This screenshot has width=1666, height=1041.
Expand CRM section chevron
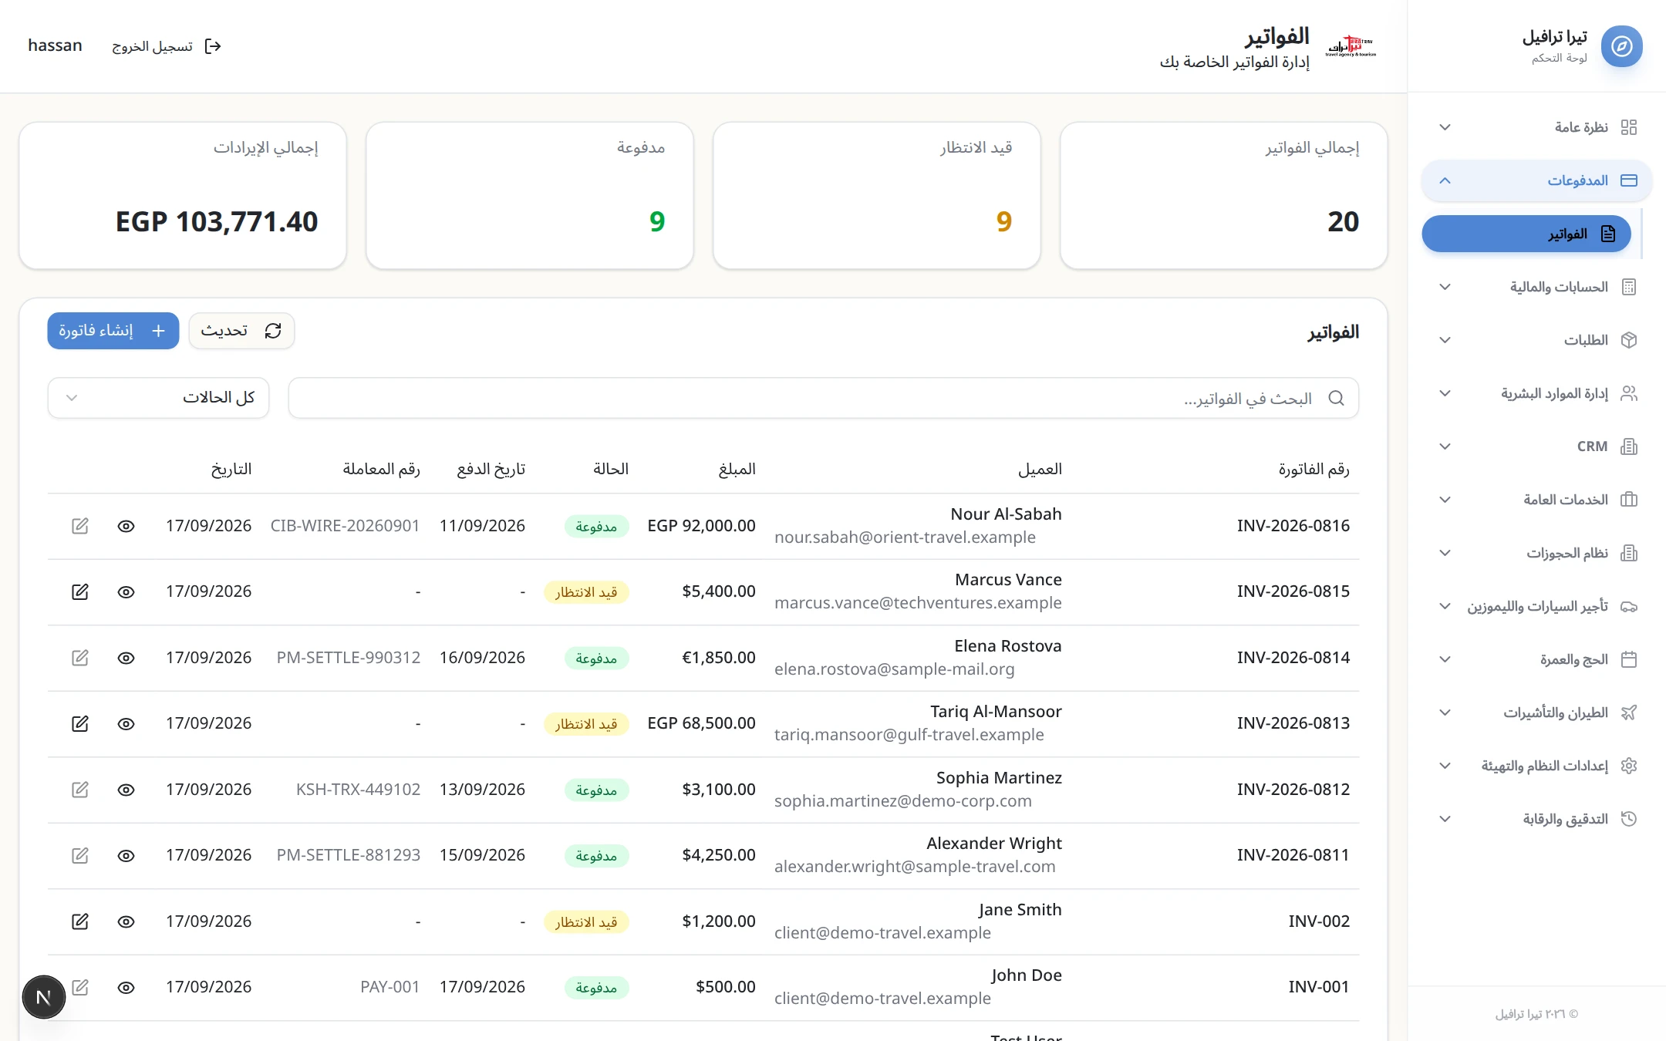click(x=1445, y=446)
